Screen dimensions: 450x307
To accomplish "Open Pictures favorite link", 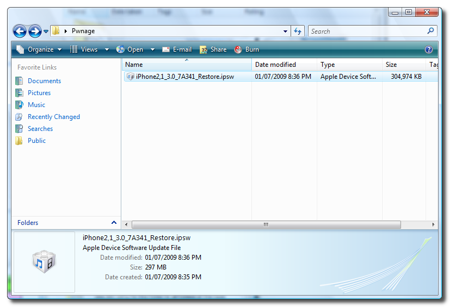I will (39, 93).
